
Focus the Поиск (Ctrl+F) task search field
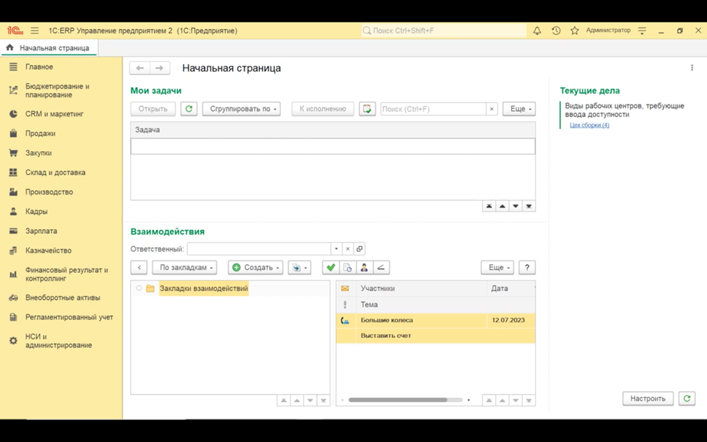(433, 109)
